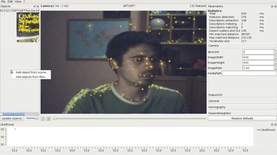Click the mediaPath text field

(x=249, y=73)
